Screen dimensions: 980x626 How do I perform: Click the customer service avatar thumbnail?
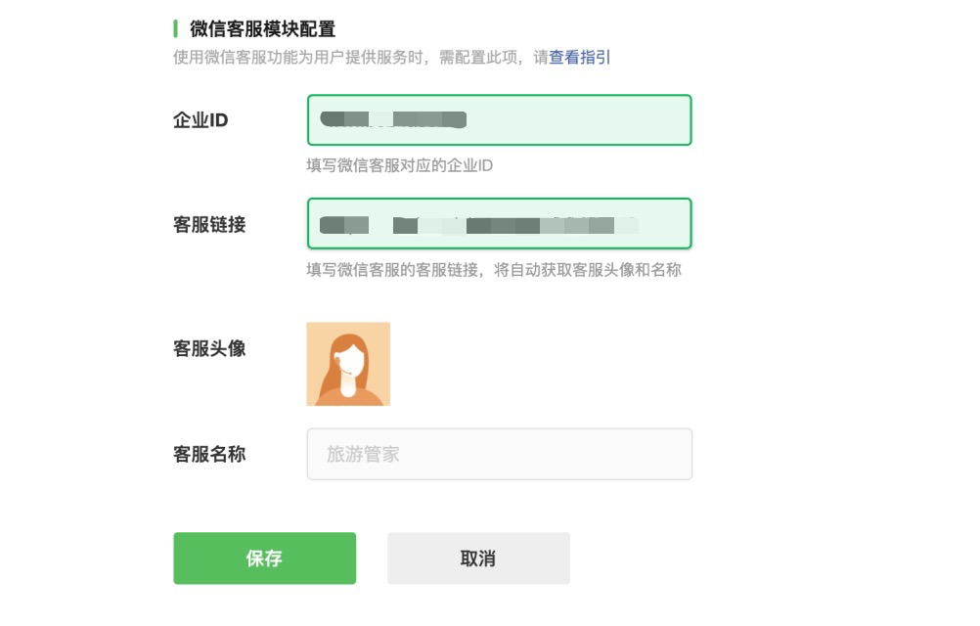(348, 363)
